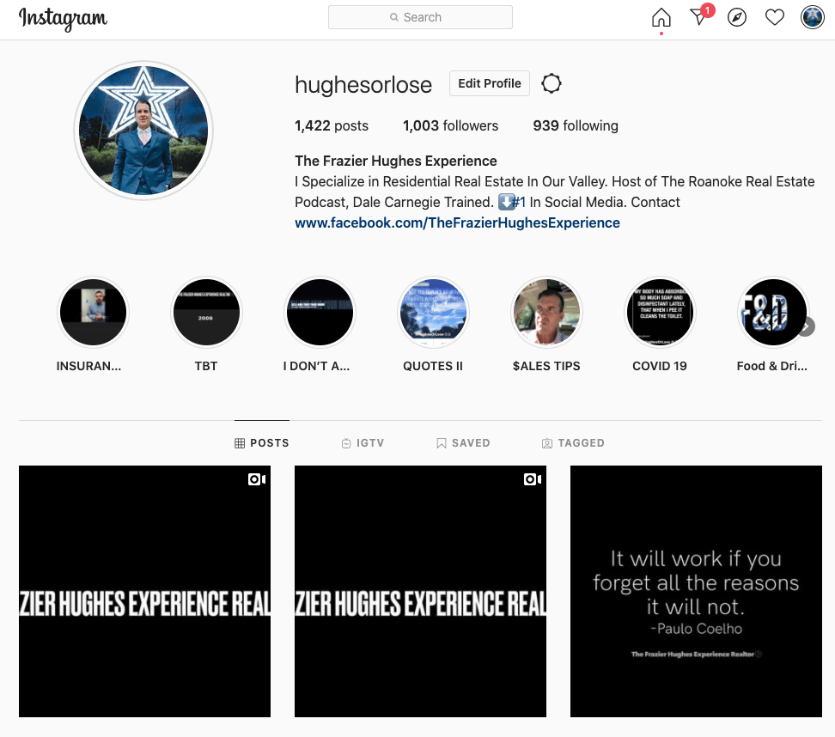Open the activity heart icon
835x737 pixels.
pos(775,18)
